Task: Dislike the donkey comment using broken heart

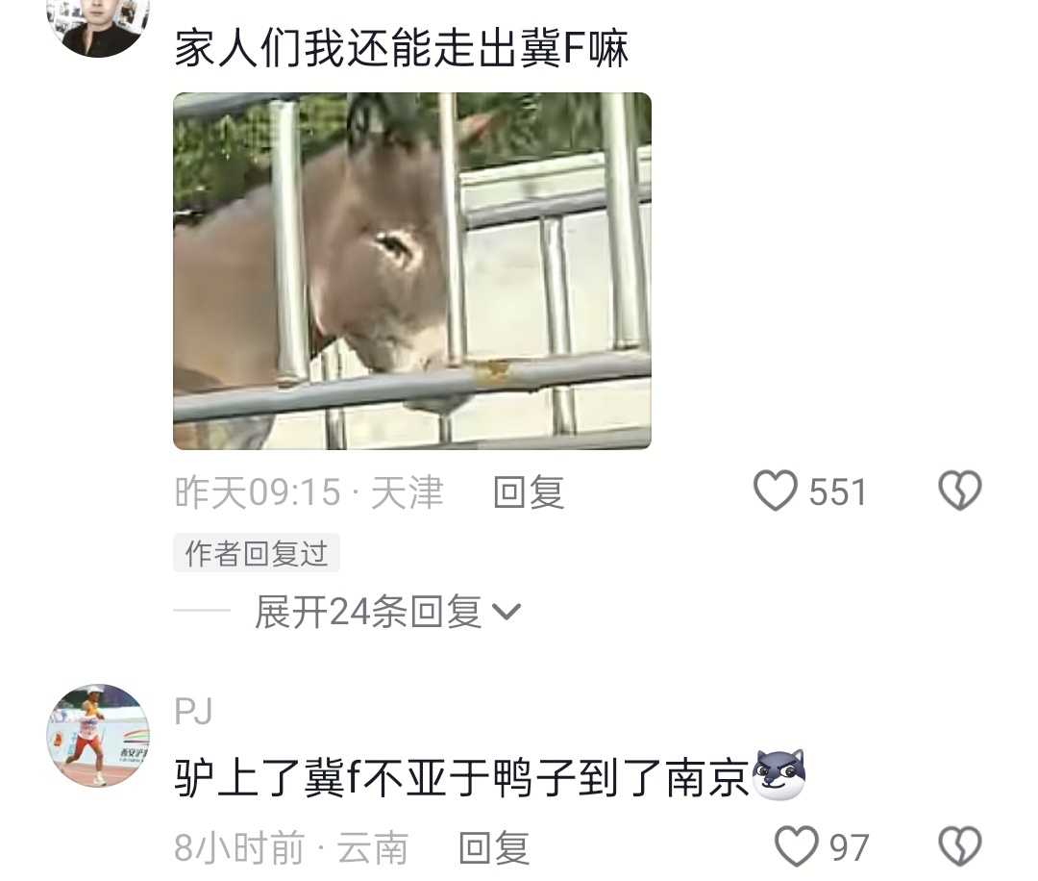Action: tap(960, 491)
